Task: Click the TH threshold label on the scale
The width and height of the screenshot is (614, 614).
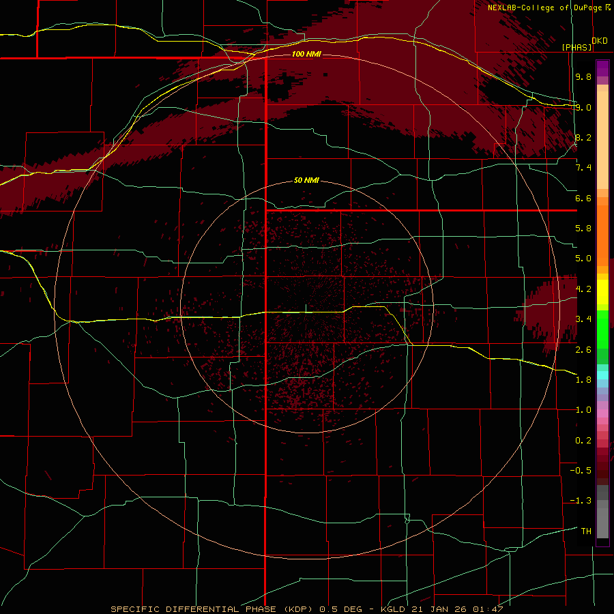Action: pyautogui.click(x=586, y=531)
